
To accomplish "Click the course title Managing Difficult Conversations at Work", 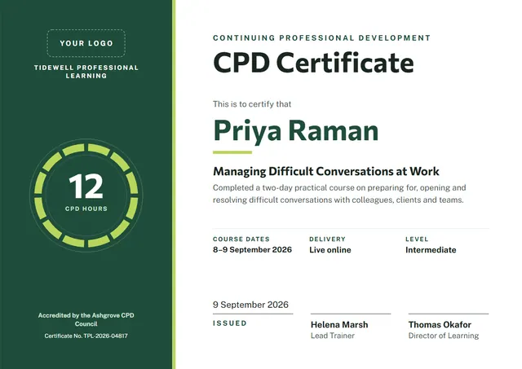I will [x=326, y=171].
